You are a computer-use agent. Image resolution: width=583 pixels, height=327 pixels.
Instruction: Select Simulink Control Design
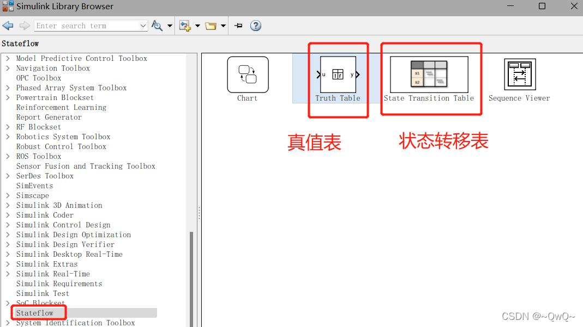[63, 225]
